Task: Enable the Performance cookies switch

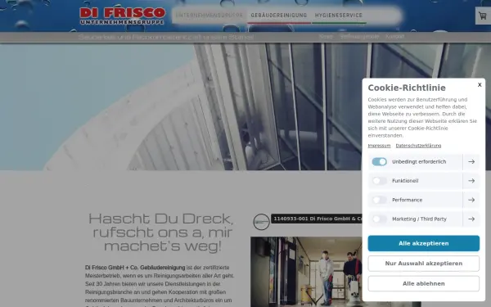Action: click(379, 200)
